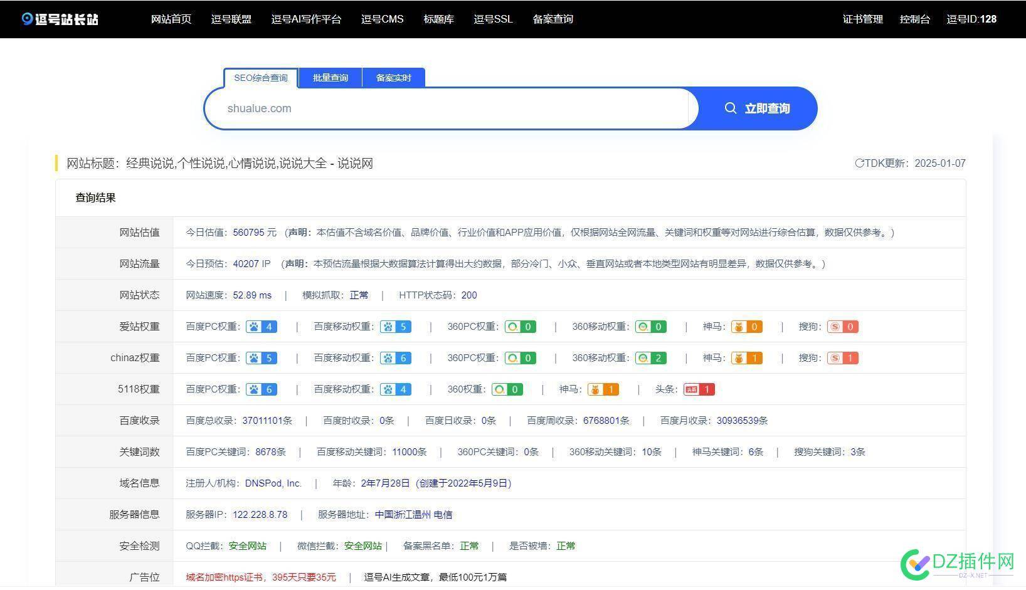This screenshot has height=590, width=1026.
Task: Click the TDK更新 refresh icon
Action: point(859,163)
